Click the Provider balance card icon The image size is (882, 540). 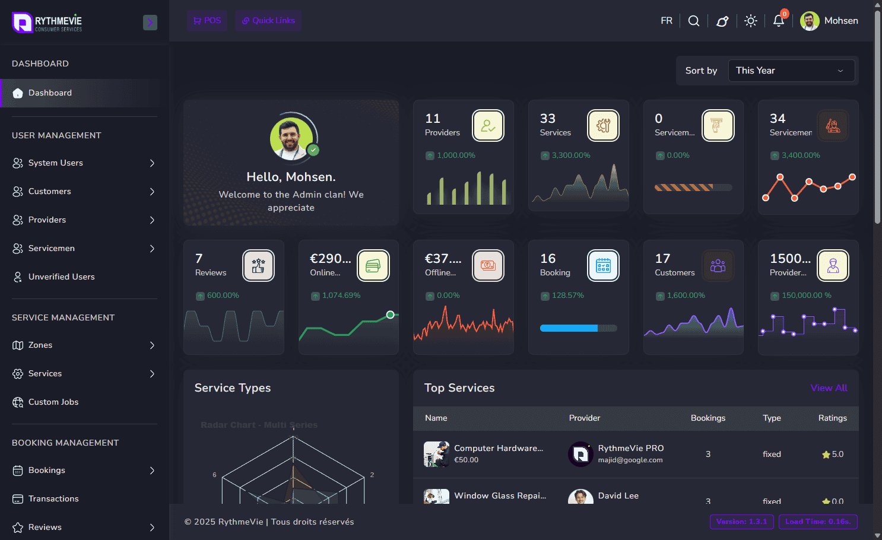[833, 265]
